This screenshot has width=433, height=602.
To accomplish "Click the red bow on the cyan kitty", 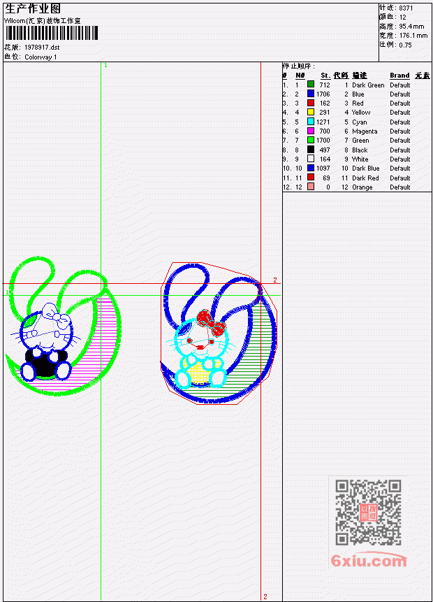I will [211, 323].
